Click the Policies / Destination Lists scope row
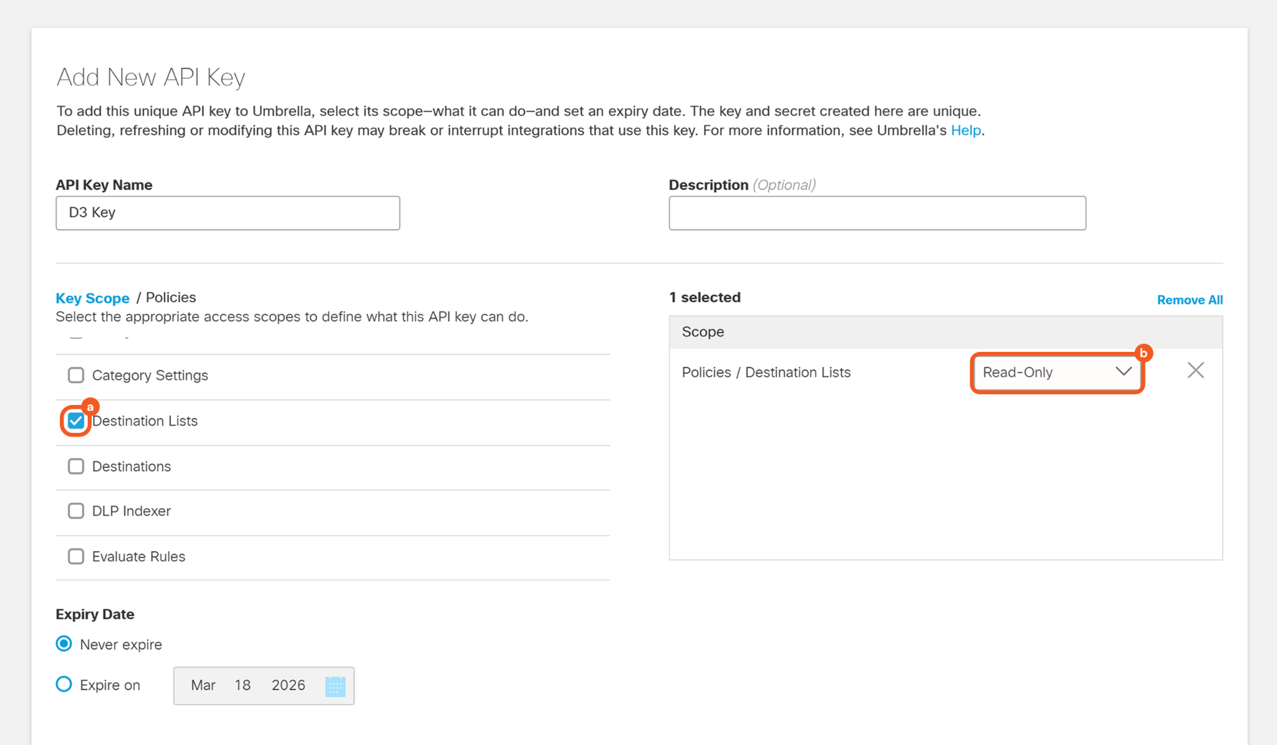This screenshot has height=745, width=1277. click(x=766, y=372)
